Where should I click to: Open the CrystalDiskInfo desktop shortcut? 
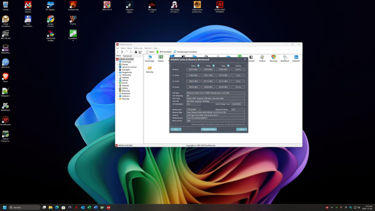click(x=73, y=36)
